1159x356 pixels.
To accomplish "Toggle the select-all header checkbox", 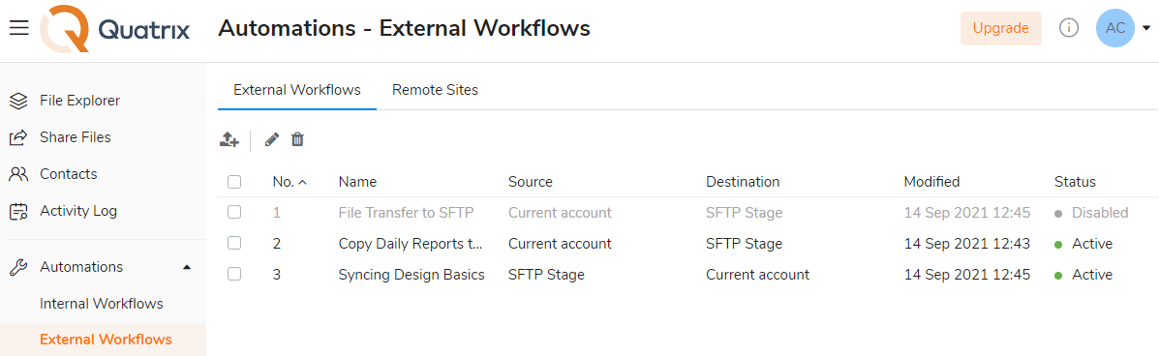I will [x=234, y=182].
